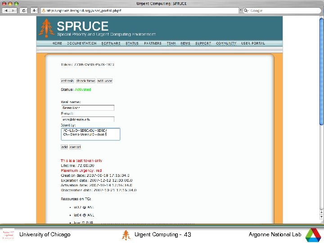The height and width of the screenshot is (243, 324).
Task: Click the ia64 @ ANL resource entry
Action: (84, 215)
